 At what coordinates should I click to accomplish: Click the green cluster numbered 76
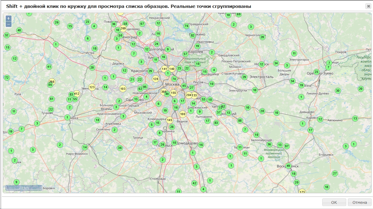click(187, 26)
